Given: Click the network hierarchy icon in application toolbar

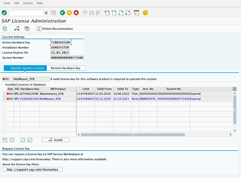Looking at the screenshot, I should point(17,29).
